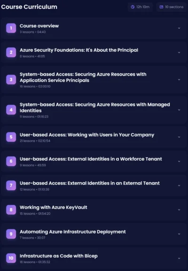Click the 12h 10m duration badge
The height and width of the screenshot is (271, 188).
[140, 7]
